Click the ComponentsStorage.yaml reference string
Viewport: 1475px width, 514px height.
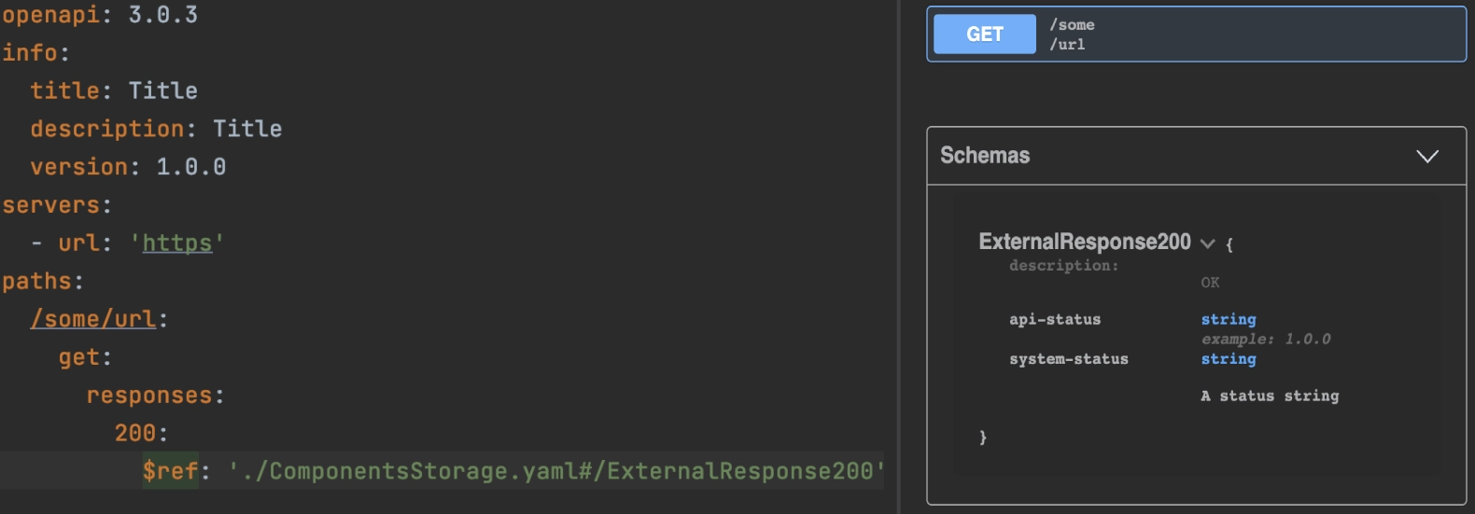pos(556,471)
